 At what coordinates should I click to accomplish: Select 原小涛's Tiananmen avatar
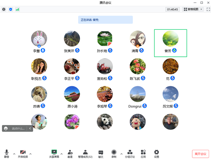tap(72, 94)
